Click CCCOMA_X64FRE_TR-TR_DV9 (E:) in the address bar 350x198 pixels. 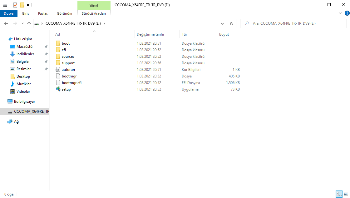click(73, 23)
